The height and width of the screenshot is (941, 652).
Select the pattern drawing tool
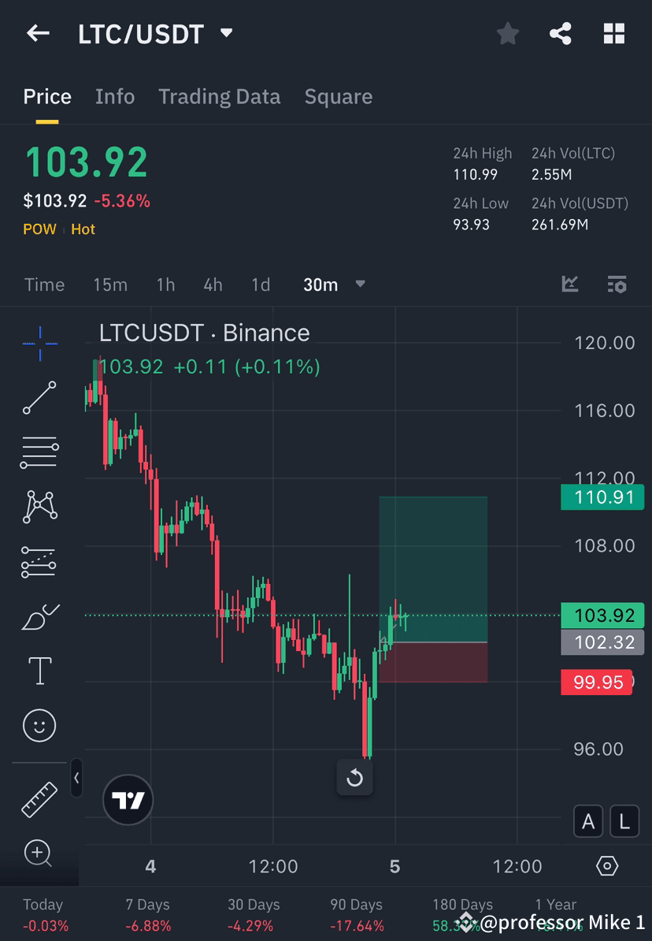39,506
